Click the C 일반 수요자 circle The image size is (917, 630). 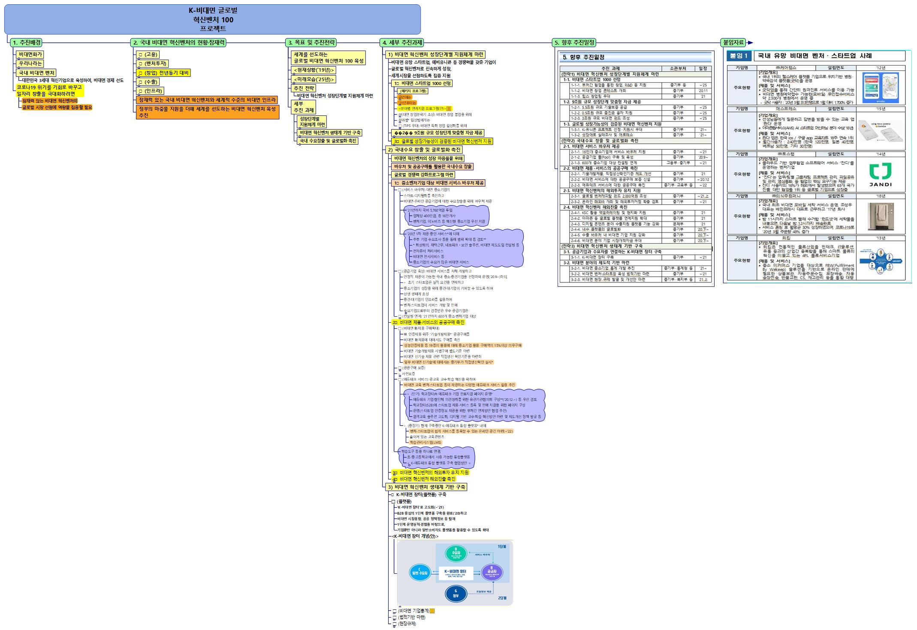point(419,573)
